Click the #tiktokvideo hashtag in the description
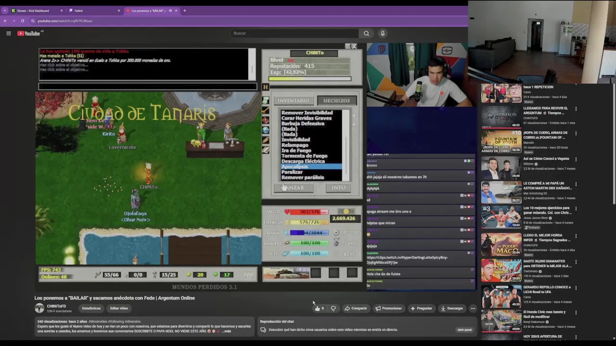616x346 pixels. coord(99,321)
